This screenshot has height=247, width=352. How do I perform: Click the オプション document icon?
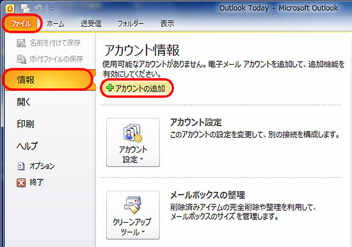point(21,166)
